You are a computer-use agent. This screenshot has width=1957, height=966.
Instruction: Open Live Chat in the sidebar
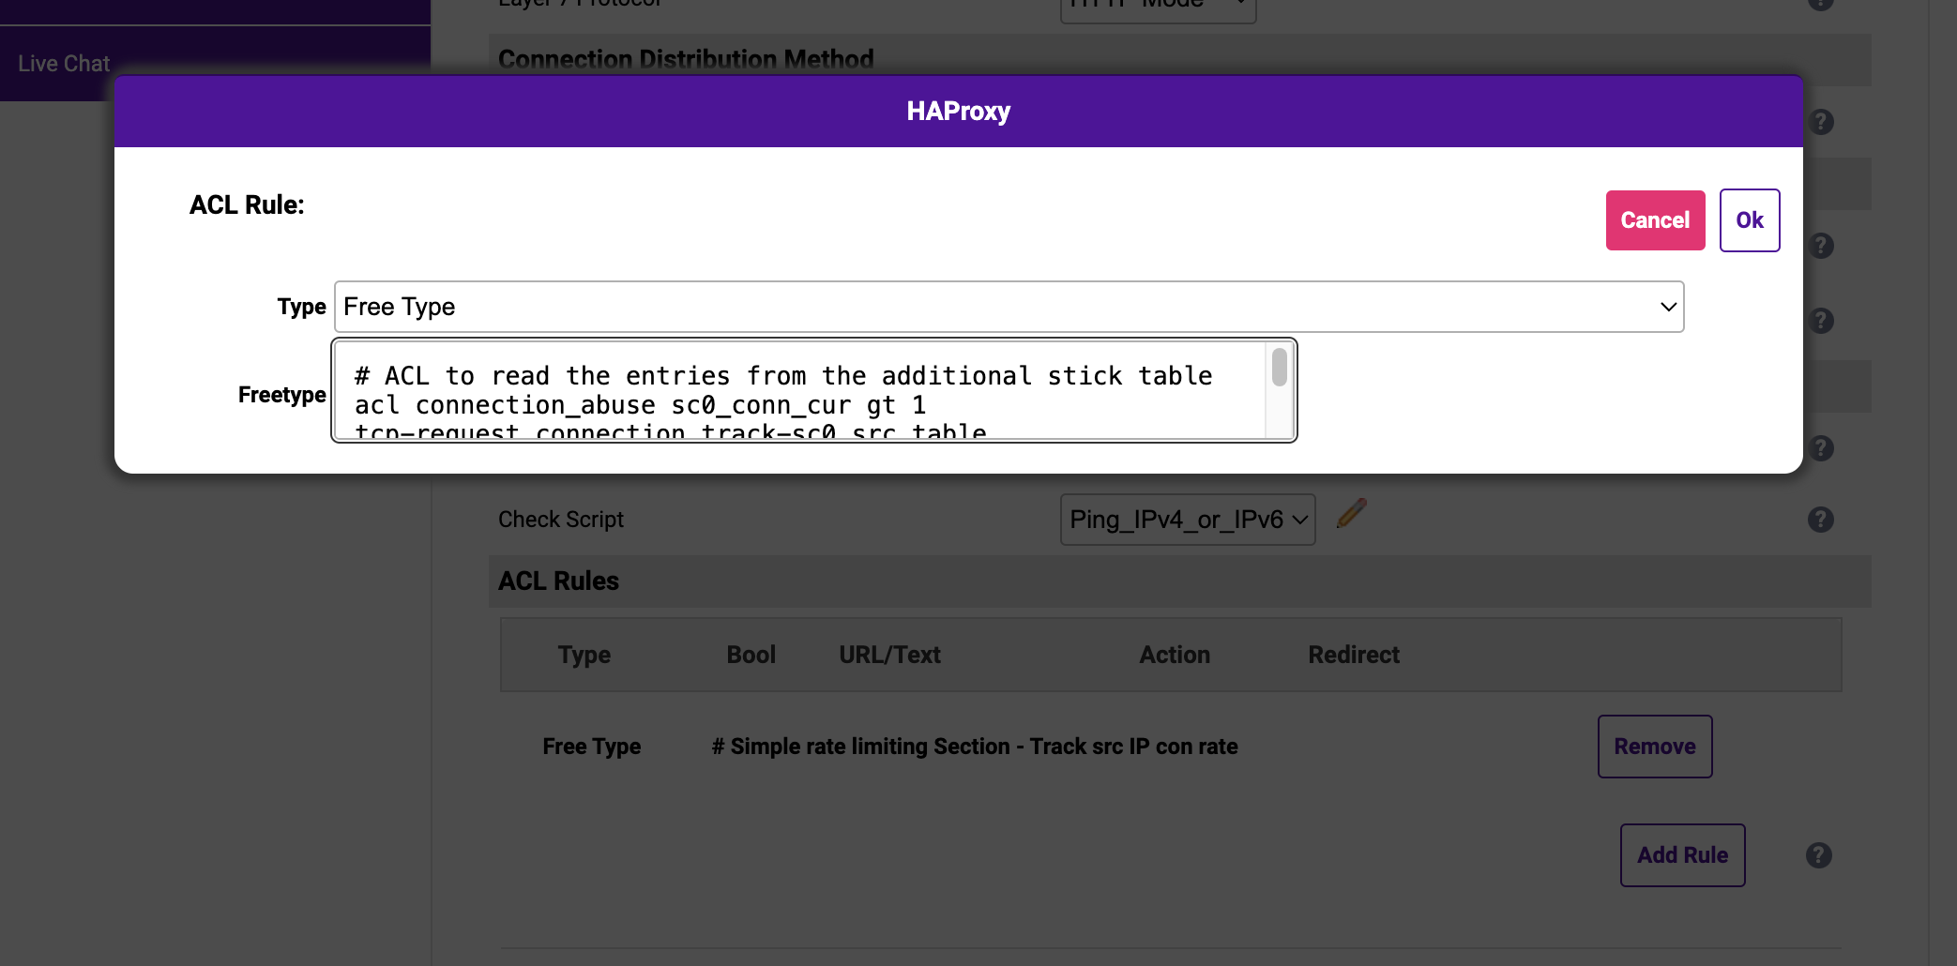pos(64,64)
